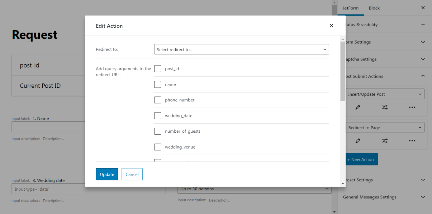This screenshot has width=432, height=214.
Task: Enable the number_of_guests query argument
Action: click(158, 131)
